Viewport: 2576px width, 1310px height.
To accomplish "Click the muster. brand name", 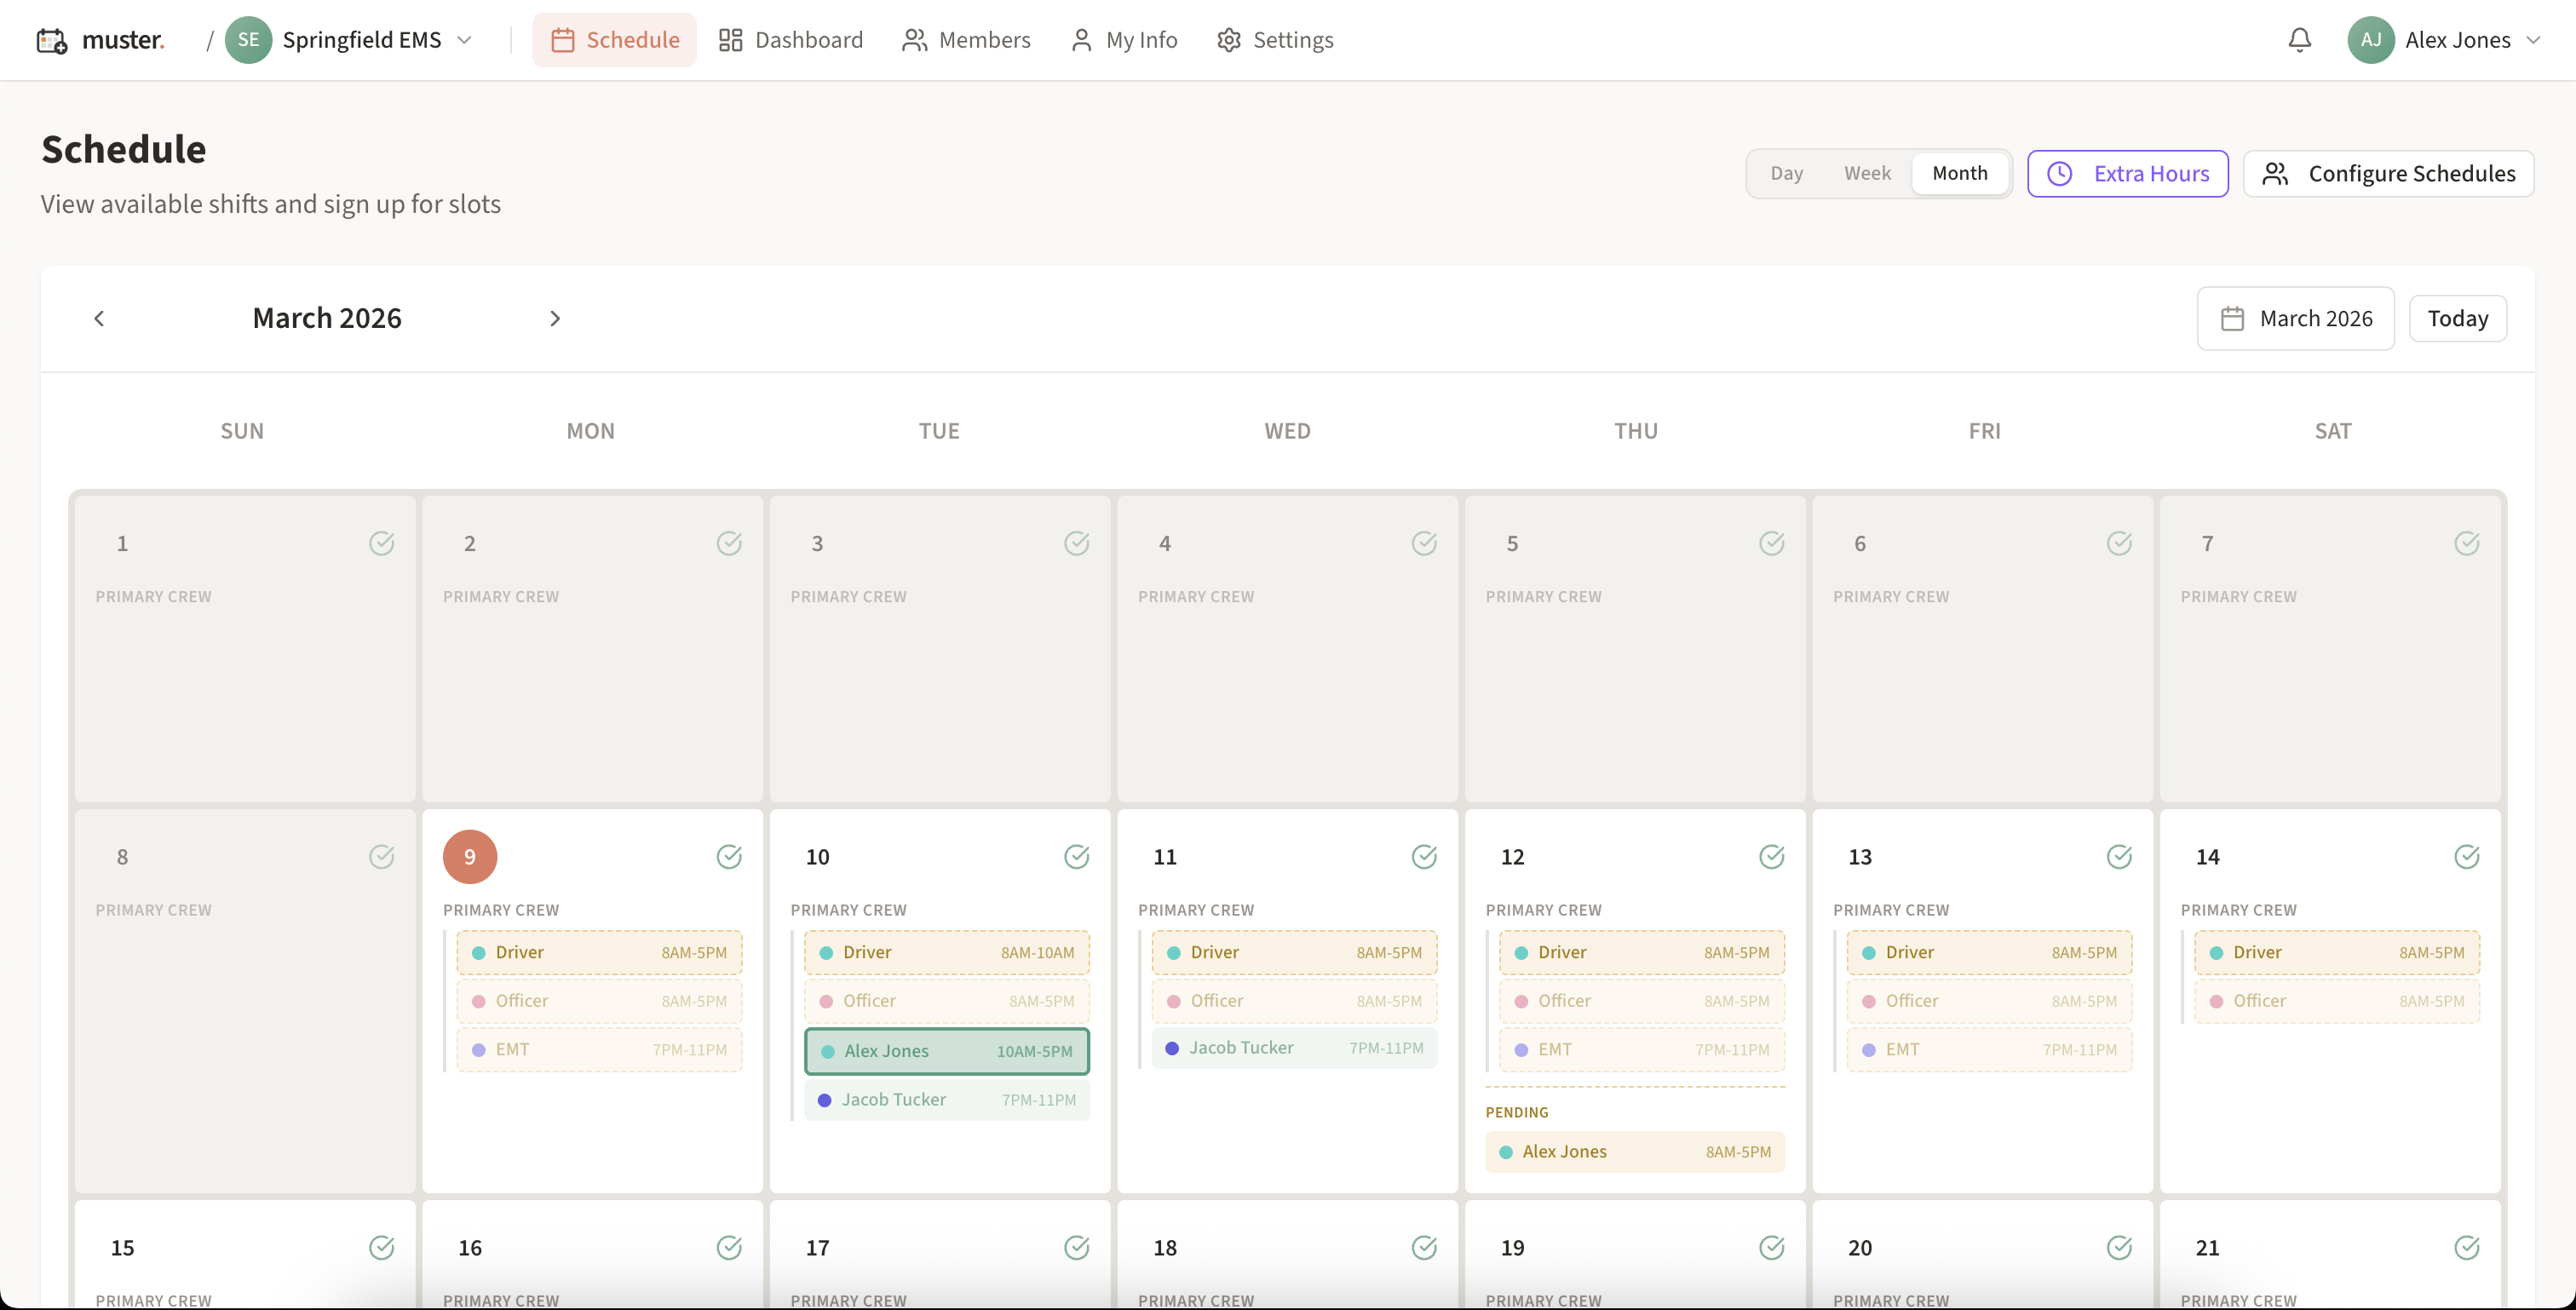I will (123, 40).
